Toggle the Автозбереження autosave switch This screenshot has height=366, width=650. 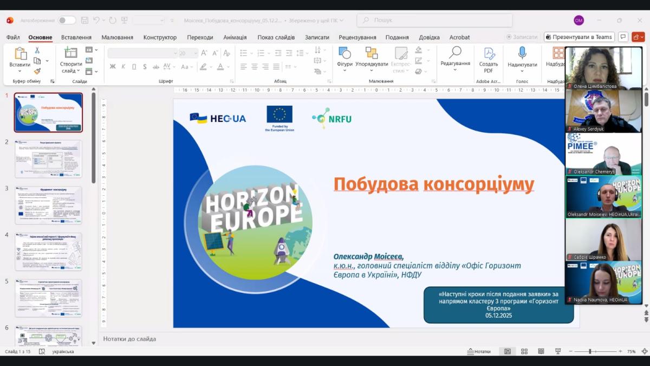(x=67, y=20)
